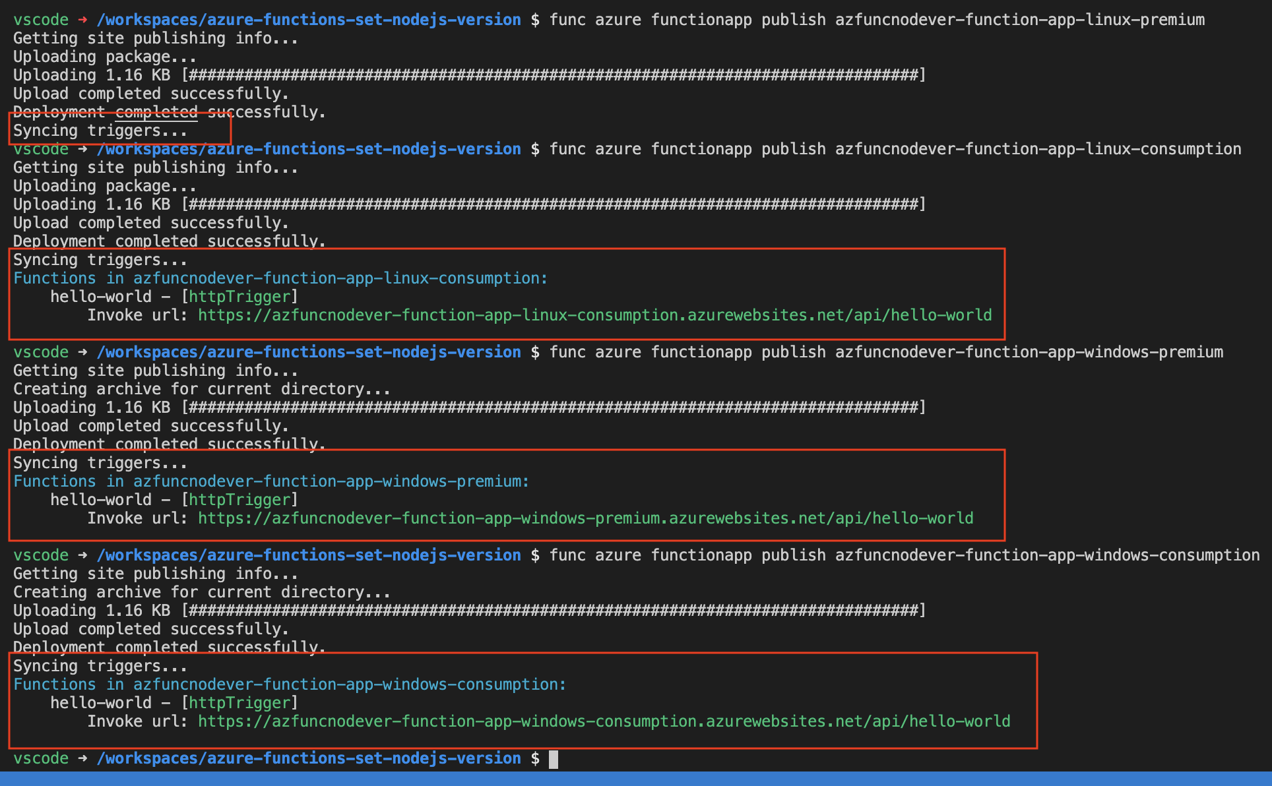The image size is (1272, 786).
Task: Click the azure-functions-set-nodejs-version path in last prompt
Action: tap(307, 758)
